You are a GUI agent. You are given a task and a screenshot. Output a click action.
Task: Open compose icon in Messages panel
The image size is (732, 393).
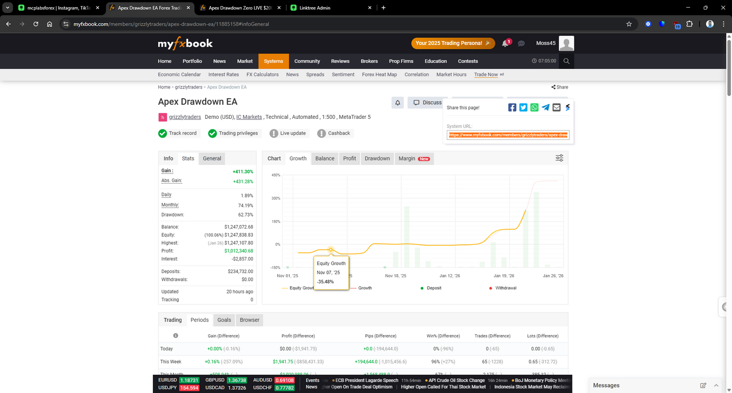(x=704, y=385)
